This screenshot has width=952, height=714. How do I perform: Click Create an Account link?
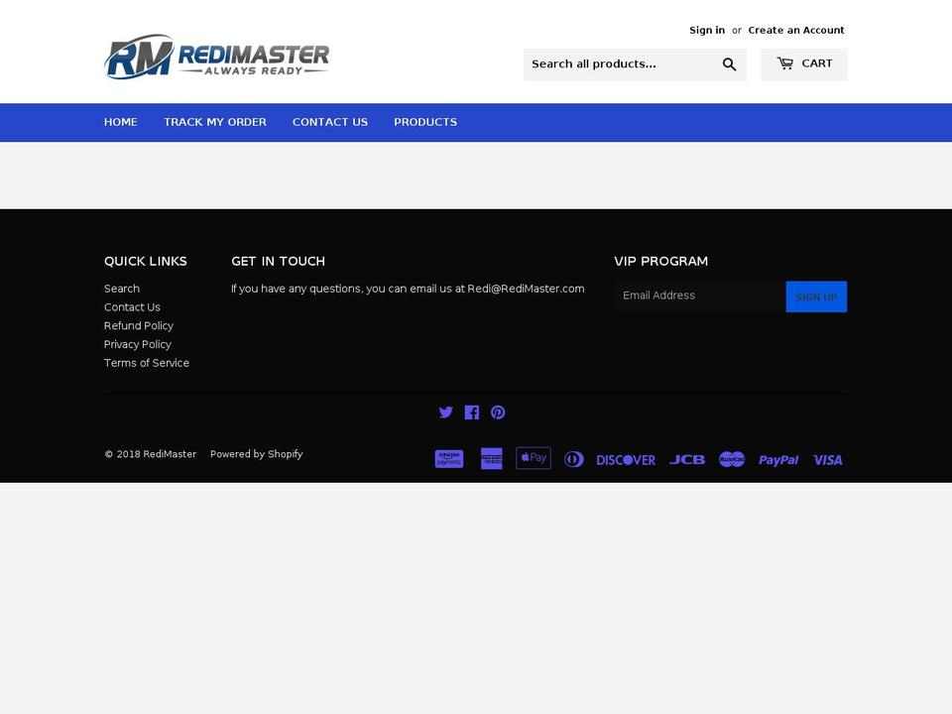[796, 30]
